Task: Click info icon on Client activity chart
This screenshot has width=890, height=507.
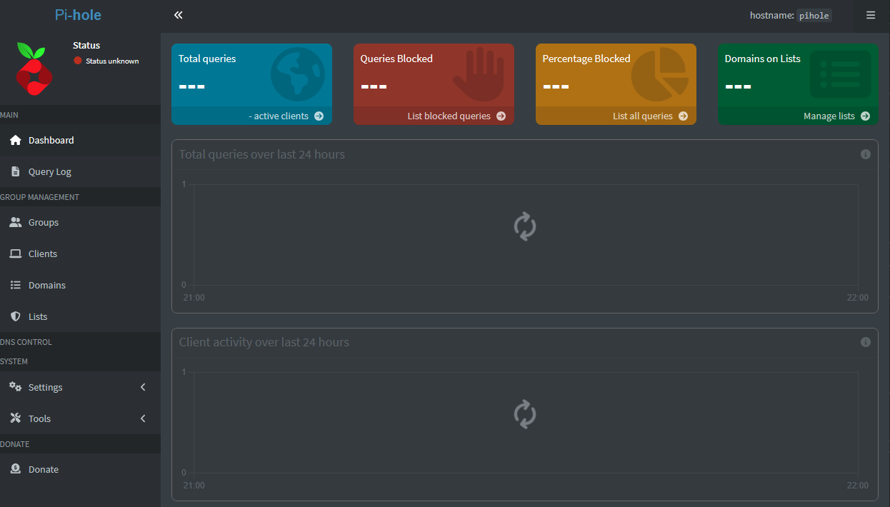Action: pos(866,342)
